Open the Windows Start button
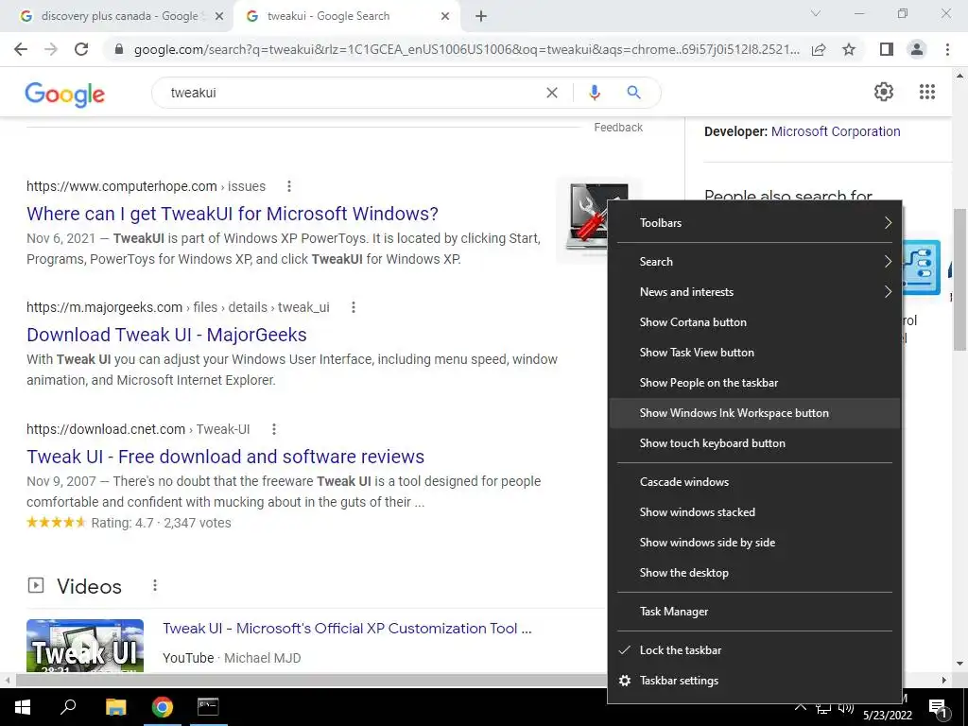Screen dimensions: 968x726 click(x=23, y=707)
